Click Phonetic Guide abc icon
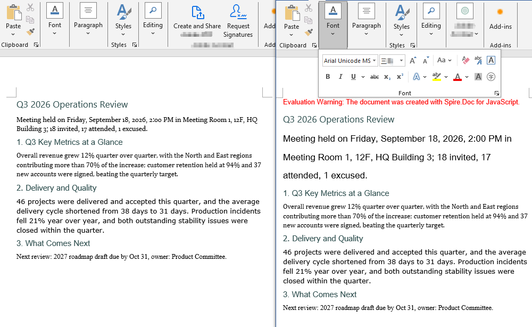Screen dimensions: 532x327 (478, 60)
